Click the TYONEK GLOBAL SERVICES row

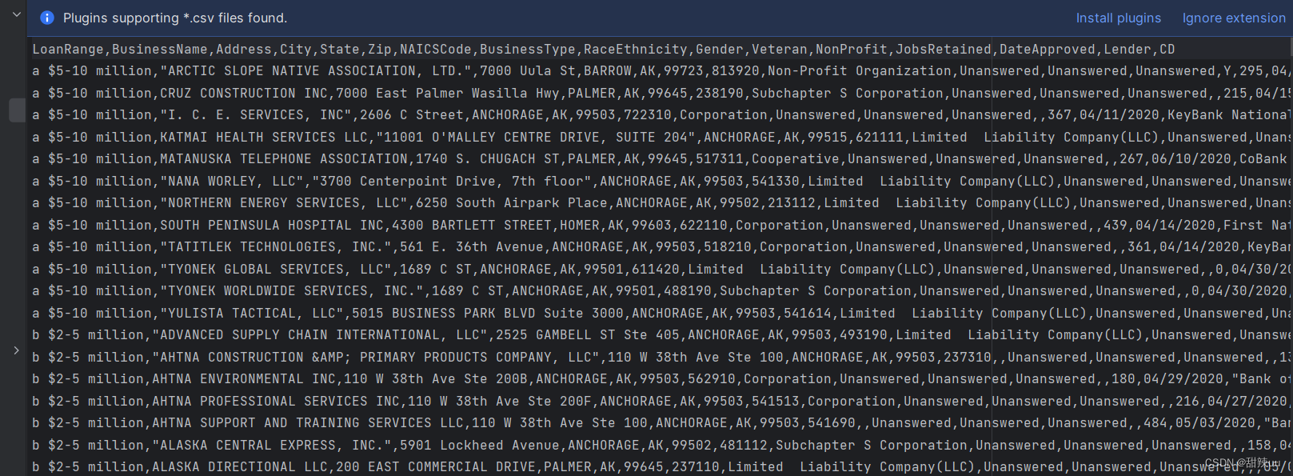pos(662,270)
